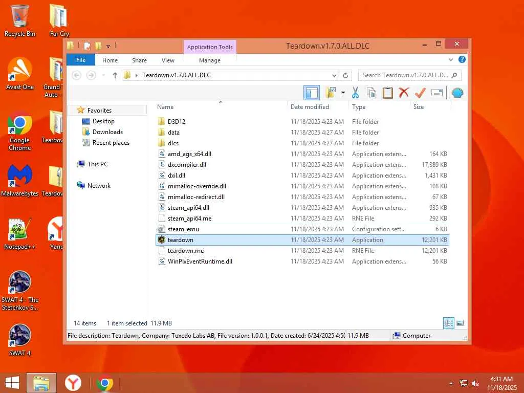The image size is (524, 393).
Task: Open the Manage ribbon tab
Action: (x=209, y=60)
